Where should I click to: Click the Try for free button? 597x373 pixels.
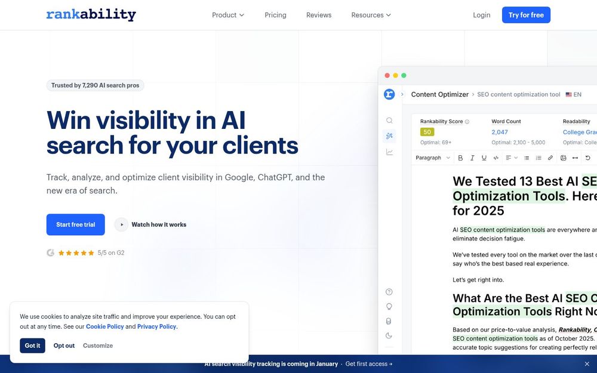coord(526,15)
